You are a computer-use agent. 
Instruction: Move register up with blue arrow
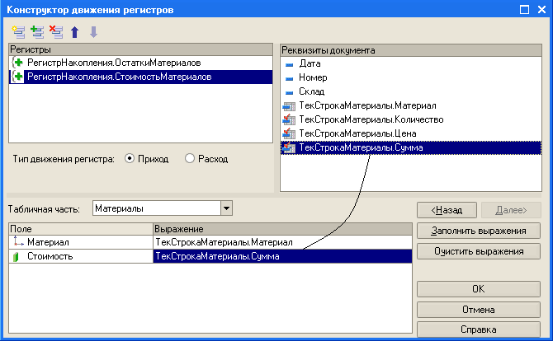[x=75, y=32]
